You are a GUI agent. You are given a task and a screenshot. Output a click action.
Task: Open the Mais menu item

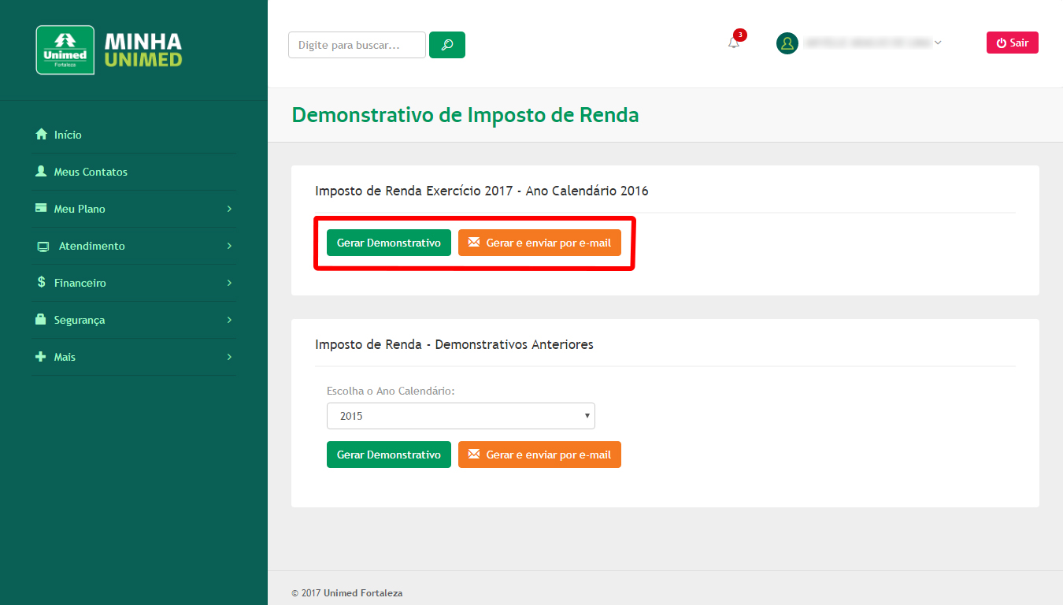(x=134, y=357)
